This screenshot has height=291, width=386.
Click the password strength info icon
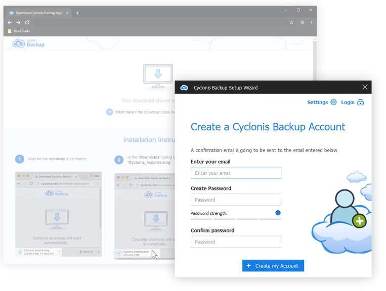[278, 213]
